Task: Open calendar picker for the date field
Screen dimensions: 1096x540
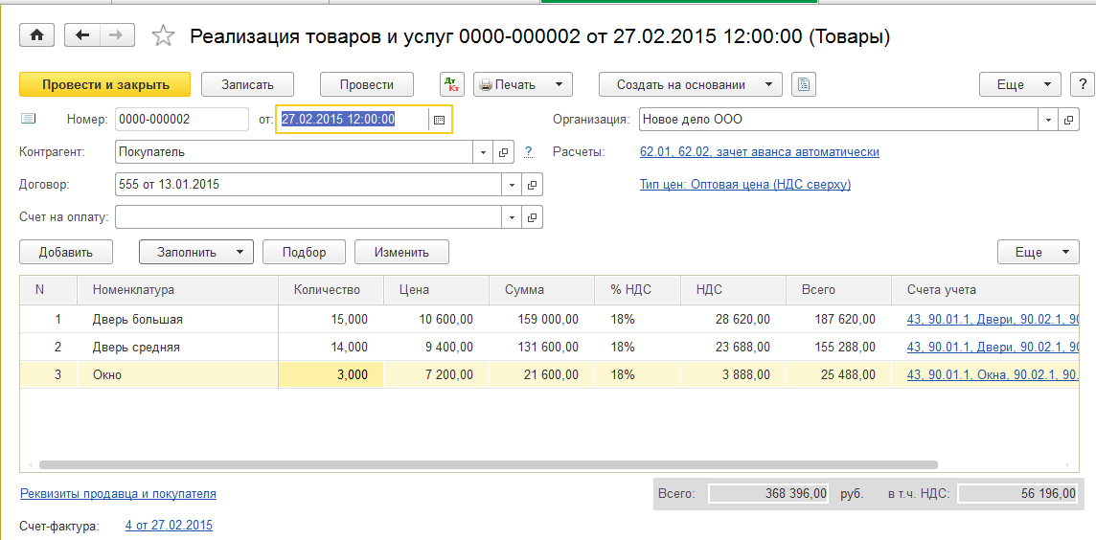Action: [439, 120]
